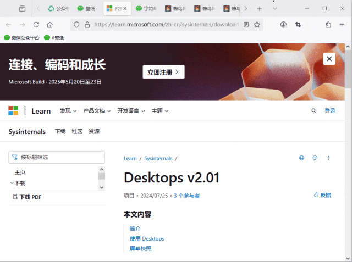Open the 3 个参与者 contributors link
The width and height of the screenshot is (352, 262).
pos(186,196)
